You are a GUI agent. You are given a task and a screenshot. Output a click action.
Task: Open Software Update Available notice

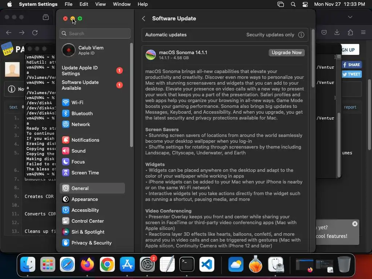pyautogui.click(x=92, y=85)
